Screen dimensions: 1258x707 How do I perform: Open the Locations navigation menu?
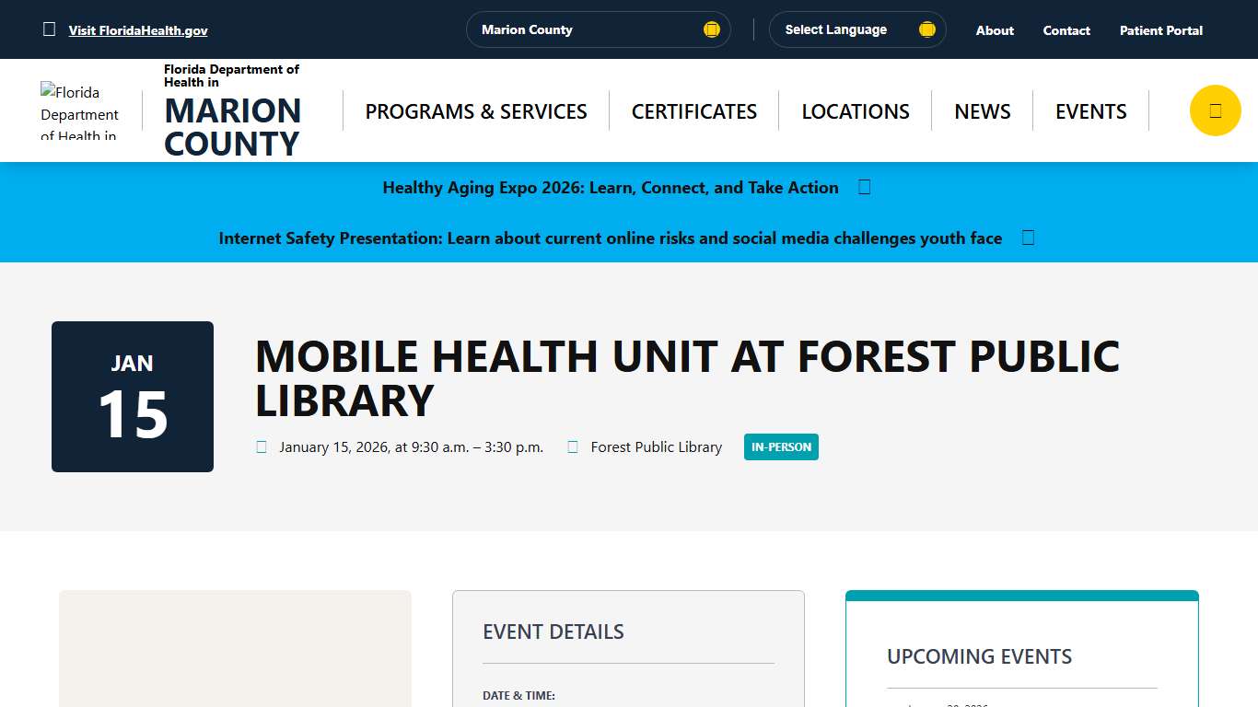855,111
